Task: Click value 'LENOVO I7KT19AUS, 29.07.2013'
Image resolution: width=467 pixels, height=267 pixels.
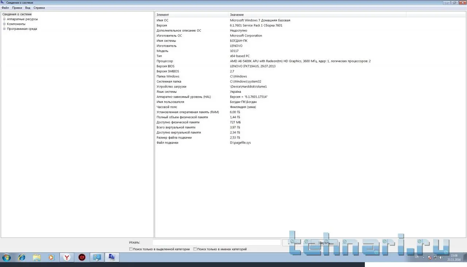Action: coord(253,66)
